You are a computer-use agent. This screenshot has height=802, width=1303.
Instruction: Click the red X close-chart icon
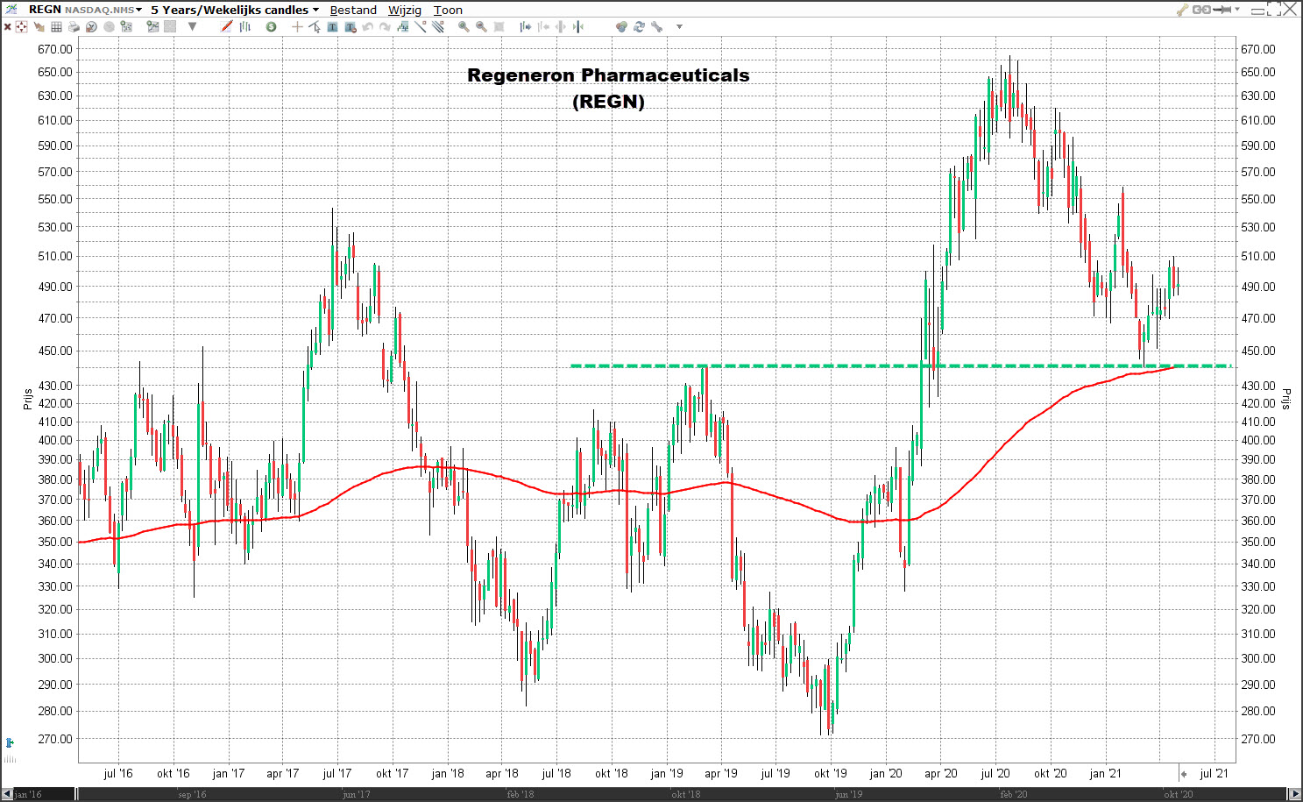pos(8,26)
